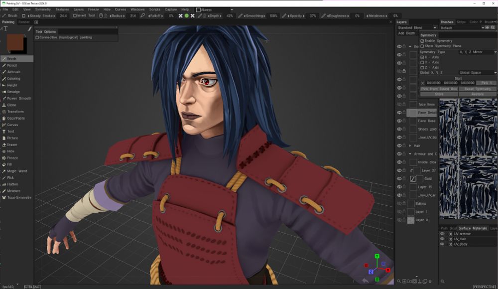The image size is (498, 289).
Task: Select the Brush tool in left panel
Action: coord(16,59)
